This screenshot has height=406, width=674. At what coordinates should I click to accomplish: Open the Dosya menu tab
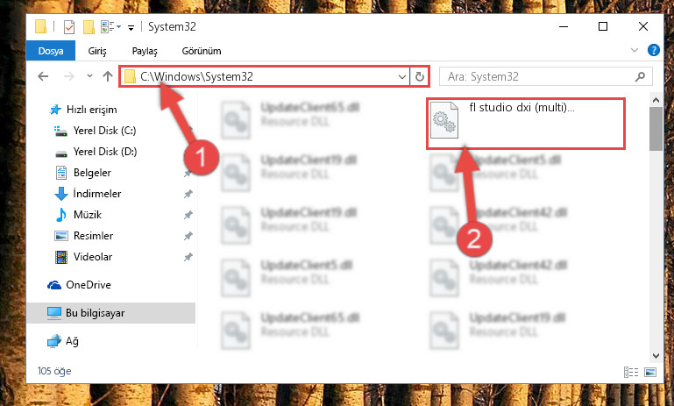pyautogui.click(x=51, y=51)
